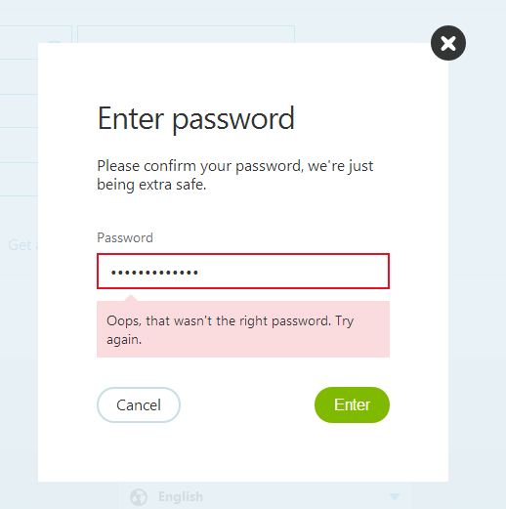The image size is (506, 509).
Task: Submit password with green Enter button
Action: [x=352, y=404]
